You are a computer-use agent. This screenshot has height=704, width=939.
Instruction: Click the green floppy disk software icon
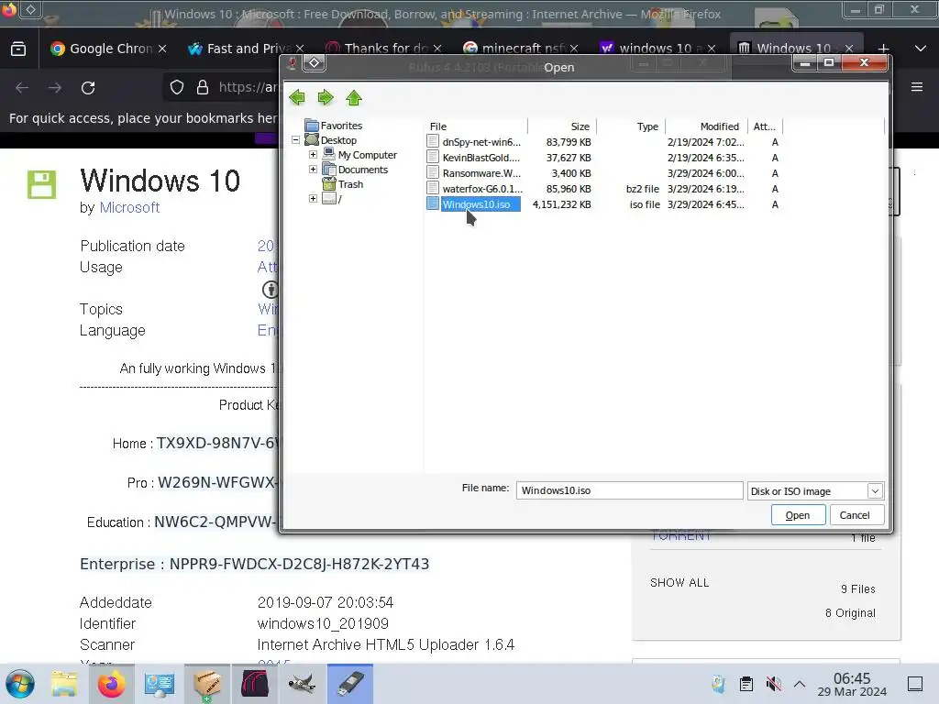41,184
